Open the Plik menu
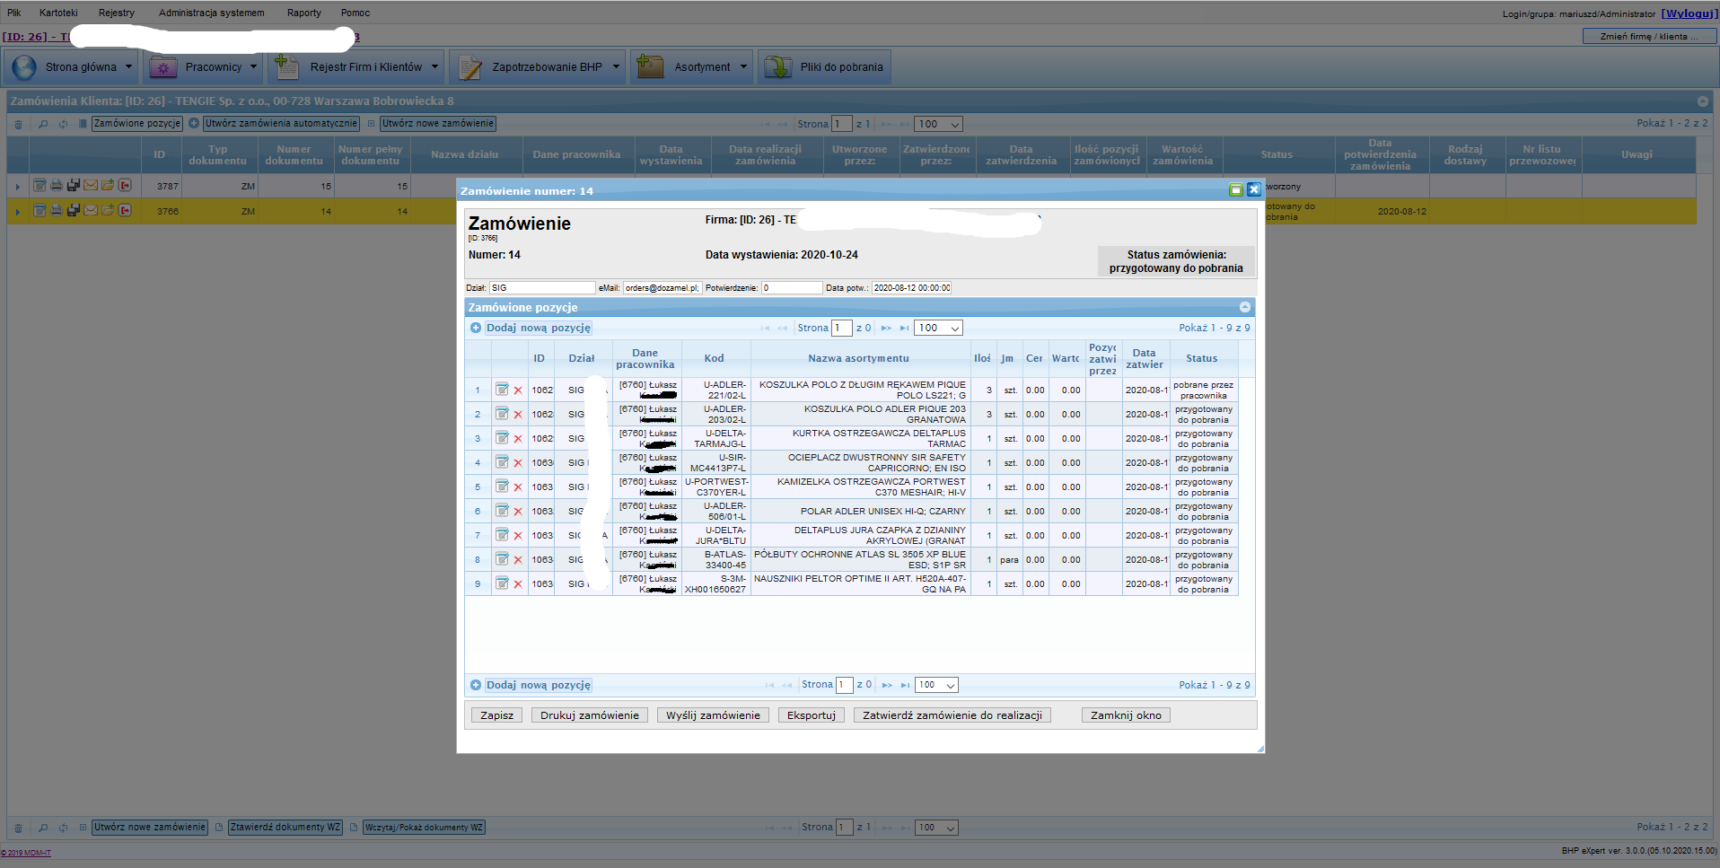Image resolution: width=1720 pixels, height=868 pixels. (x=14, y=13)
